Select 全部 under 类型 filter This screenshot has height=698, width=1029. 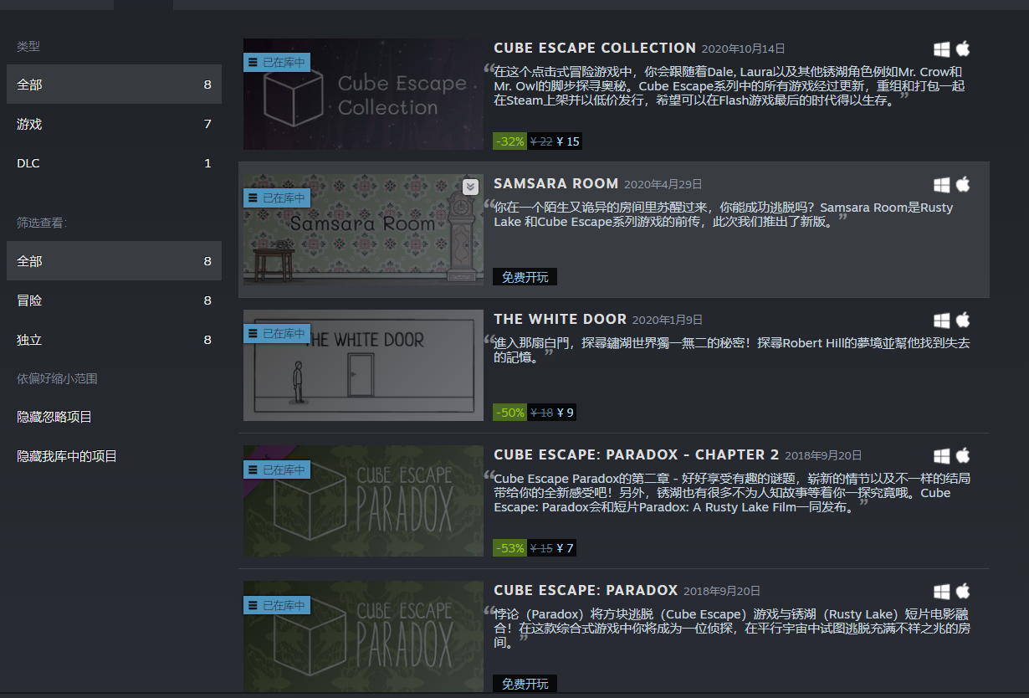[114, 85]
